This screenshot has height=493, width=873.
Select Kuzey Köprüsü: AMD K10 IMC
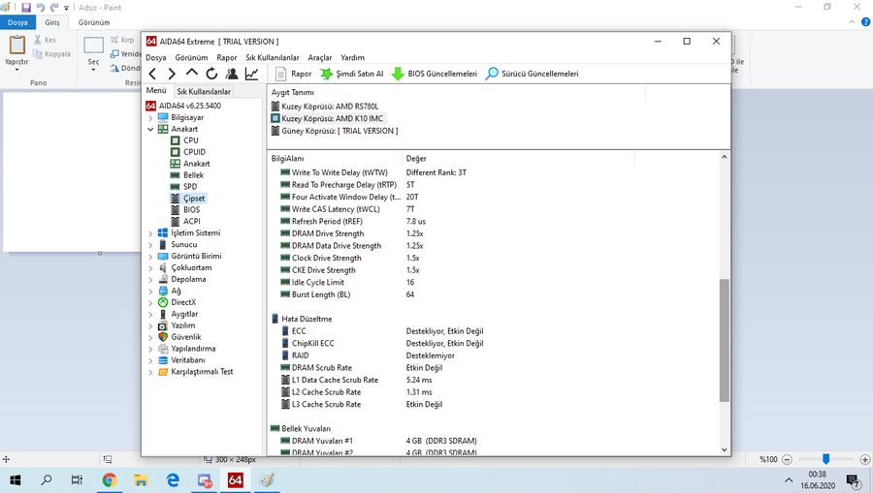tap(333, 118)
